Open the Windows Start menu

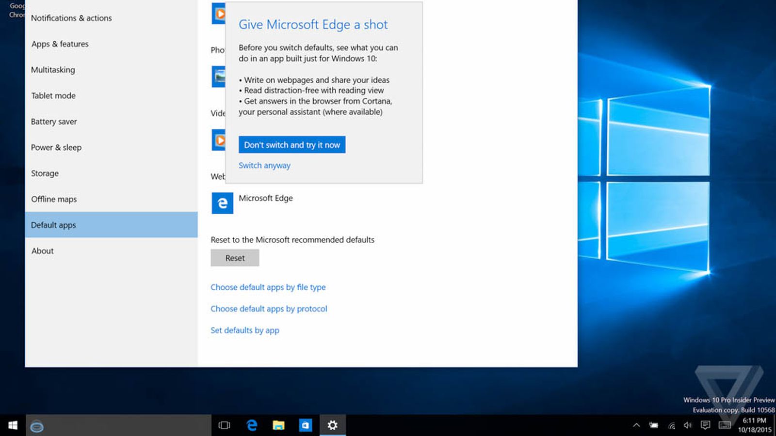click(x=13, y=425)
